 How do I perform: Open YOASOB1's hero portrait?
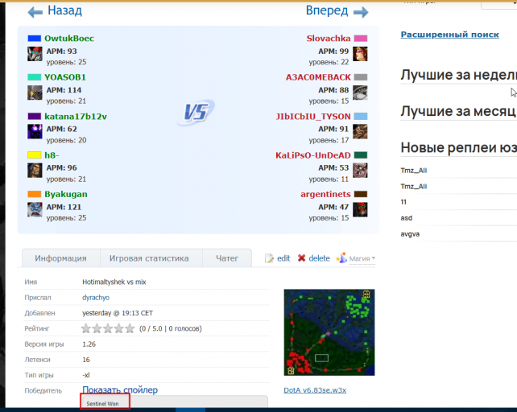point(35,93)
